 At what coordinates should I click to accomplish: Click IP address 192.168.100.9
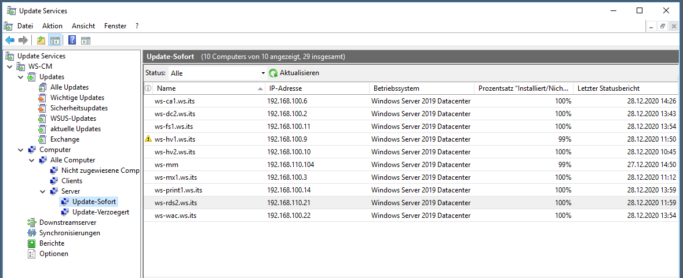[287, 139]
